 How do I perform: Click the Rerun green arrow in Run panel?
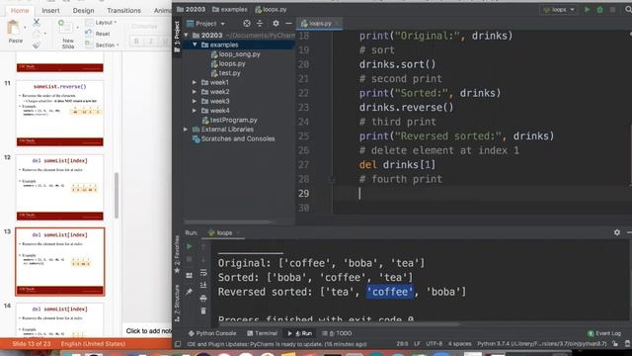tap(189, 246)
